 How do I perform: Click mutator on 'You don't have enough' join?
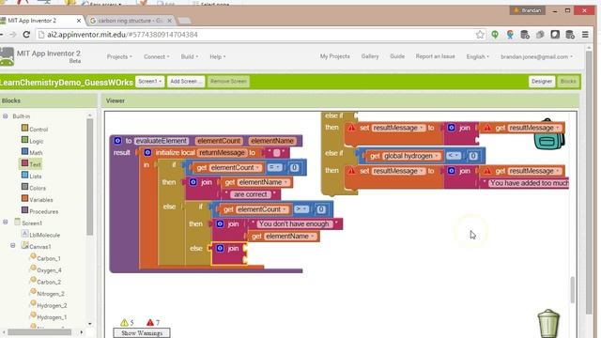tap(220, 223)
